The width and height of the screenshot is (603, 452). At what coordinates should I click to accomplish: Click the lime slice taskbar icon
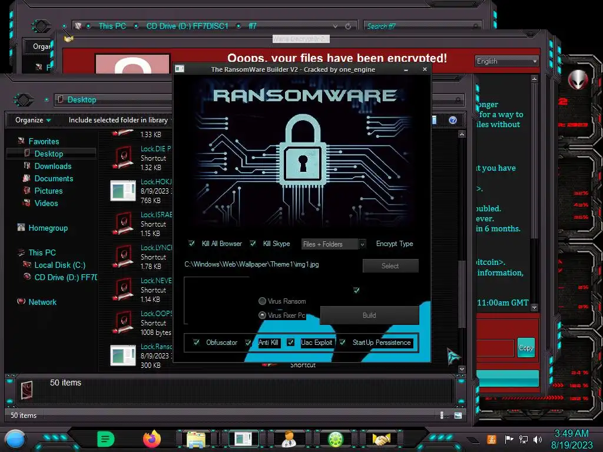coord(335,439)
